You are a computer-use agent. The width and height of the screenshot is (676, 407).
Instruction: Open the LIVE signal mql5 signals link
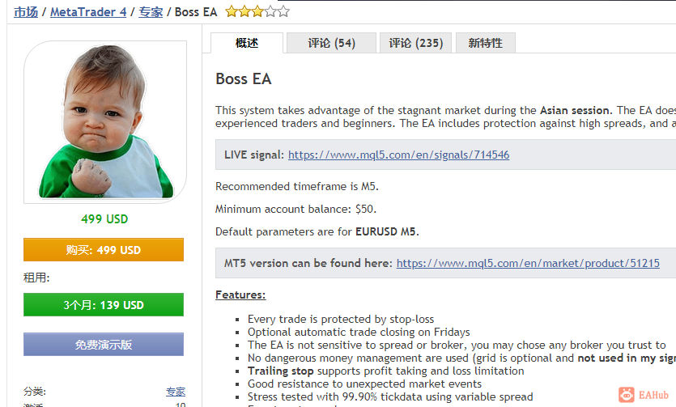399,155
